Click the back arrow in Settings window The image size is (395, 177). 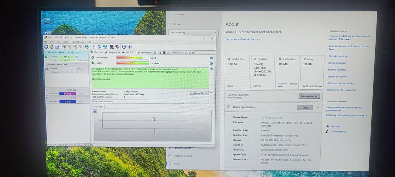pos(170,14)
